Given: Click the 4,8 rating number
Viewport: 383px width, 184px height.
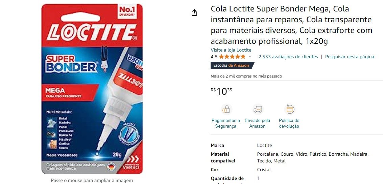Looking at the screenshot, I should pos(214,57).
